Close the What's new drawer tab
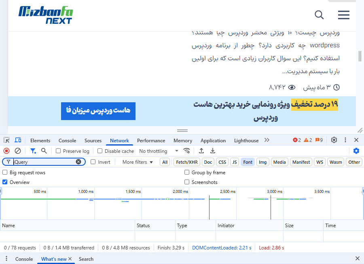Image resolution: width=364 pixels, height=264 pixels. click(70, 259)
